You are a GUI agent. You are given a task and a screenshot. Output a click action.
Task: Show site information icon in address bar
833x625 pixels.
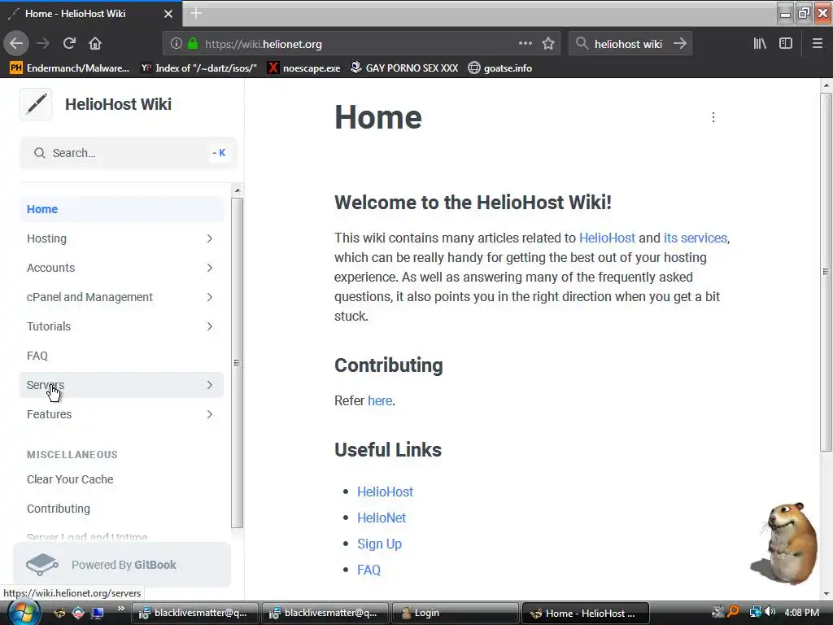(176, 44)
